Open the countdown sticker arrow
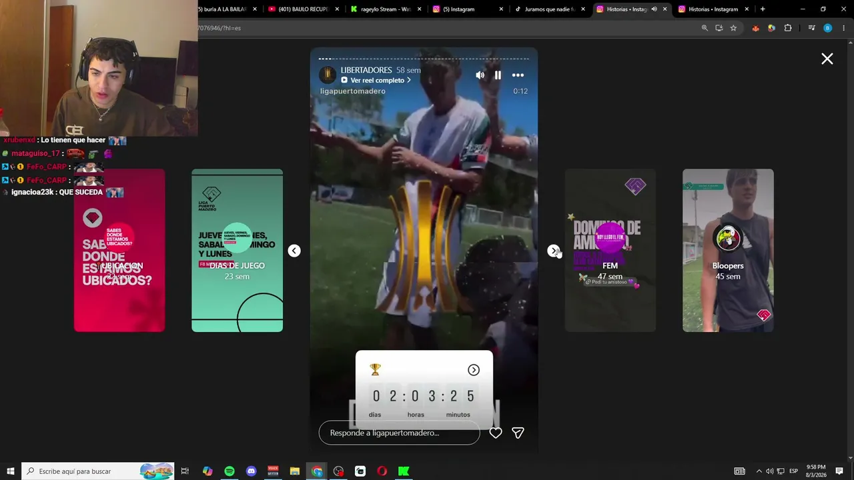 click(x=474, y=370)
